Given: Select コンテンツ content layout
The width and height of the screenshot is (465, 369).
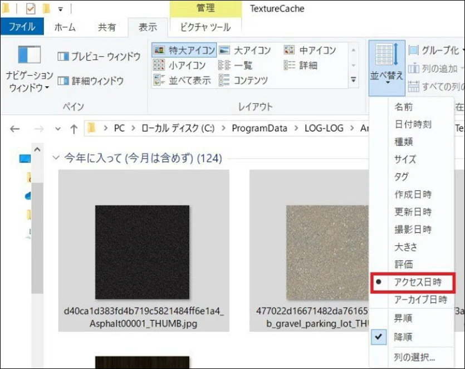Looking at the screenshot, I should coord(243,80).
